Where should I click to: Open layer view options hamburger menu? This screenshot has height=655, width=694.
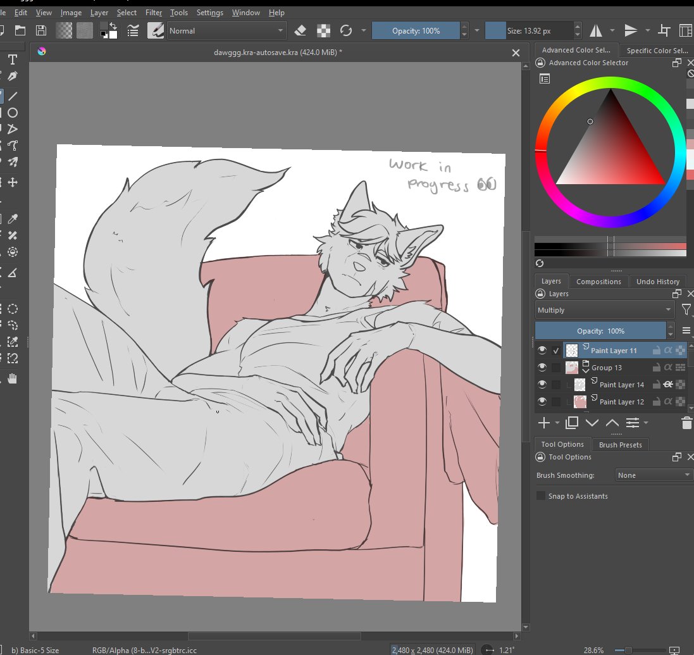coord(686,330)
